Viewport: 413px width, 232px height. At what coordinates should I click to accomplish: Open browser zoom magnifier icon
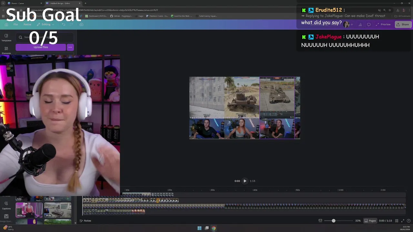click(x=384, y=10)
